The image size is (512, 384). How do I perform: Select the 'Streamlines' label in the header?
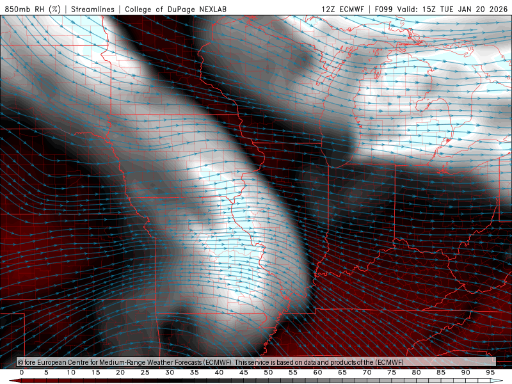pos(93,9)
